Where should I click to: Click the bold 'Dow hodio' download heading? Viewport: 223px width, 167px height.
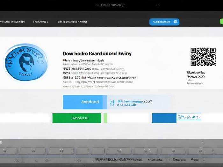pyautogui.click(x=97, y=54)
